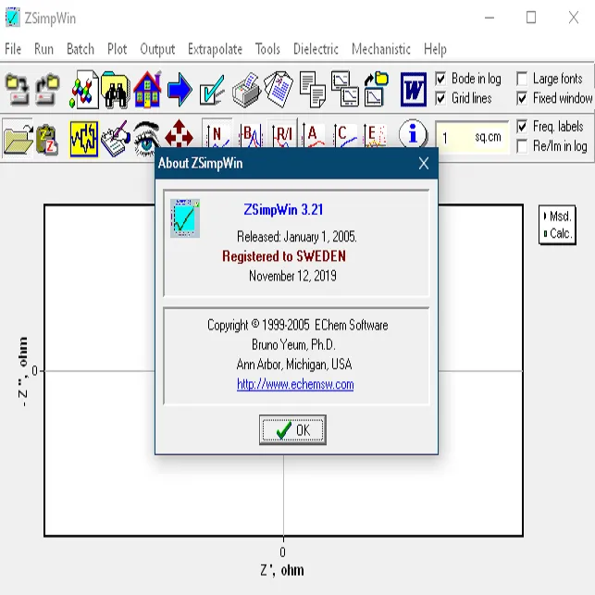Open the File menu
The image size is (595, 595).
tap(13, 49)
